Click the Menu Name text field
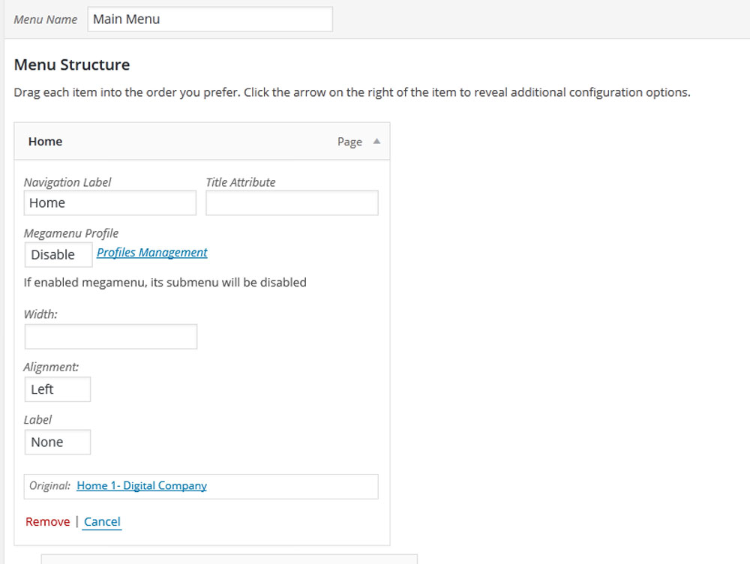 click(210, 19)
